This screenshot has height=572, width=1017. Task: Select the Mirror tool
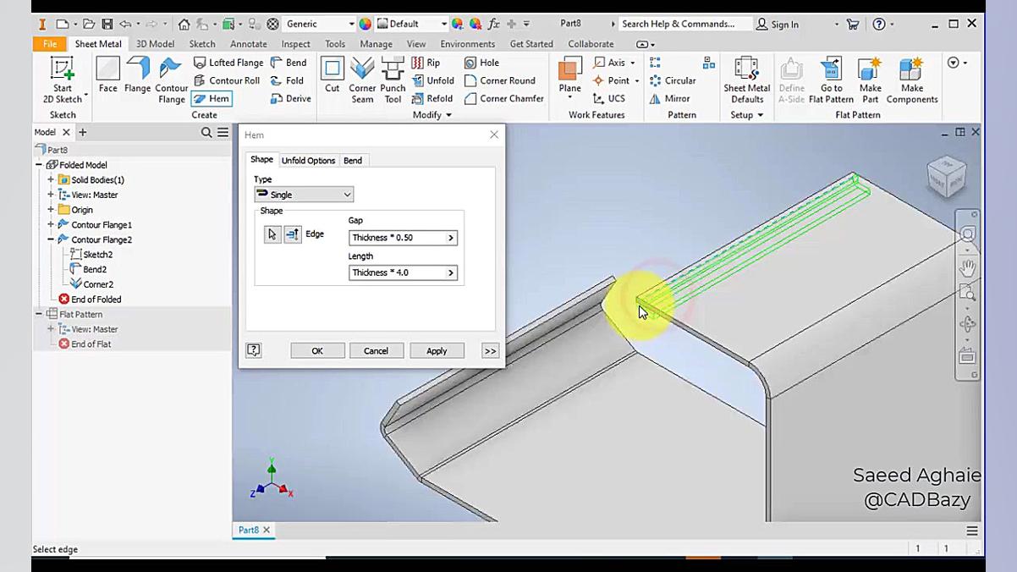pyautogui.click(x=669, y=98)
